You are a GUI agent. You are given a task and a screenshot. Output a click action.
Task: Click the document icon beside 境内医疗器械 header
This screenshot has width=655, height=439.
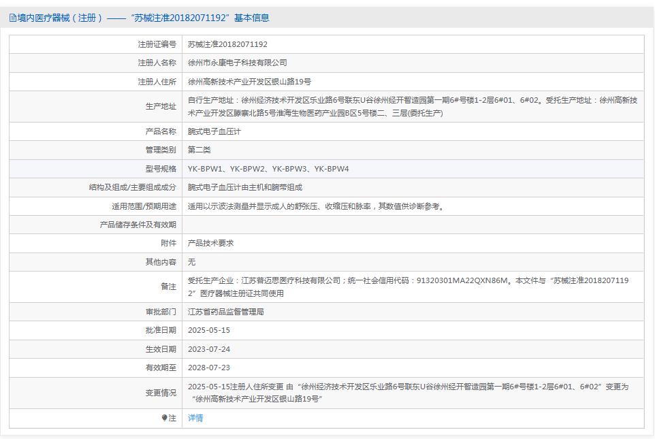[12, 18]
